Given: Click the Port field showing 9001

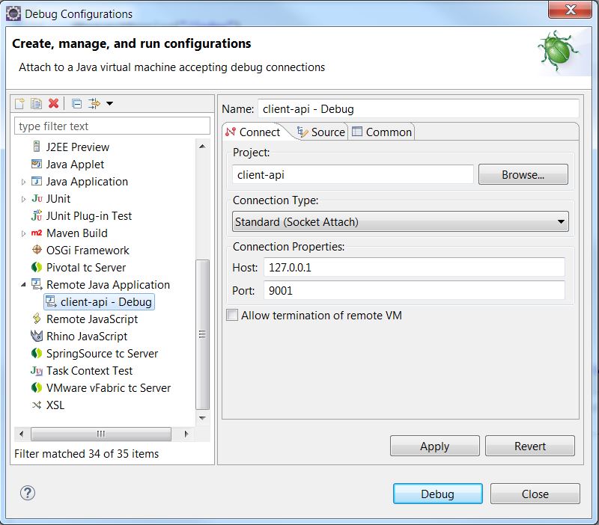Looking at the screenshot, I should (x=414, y=290).
